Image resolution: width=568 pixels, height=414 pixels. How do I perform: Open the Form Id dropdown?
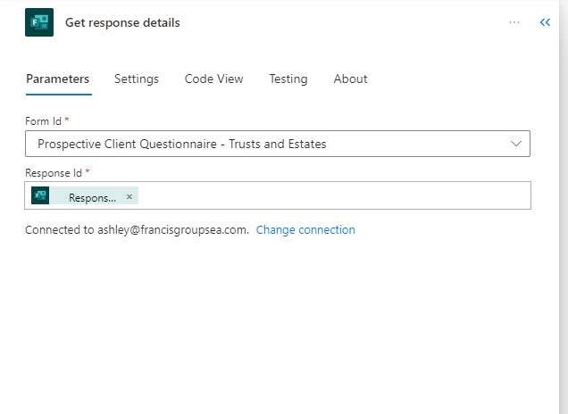coord(278,144)
